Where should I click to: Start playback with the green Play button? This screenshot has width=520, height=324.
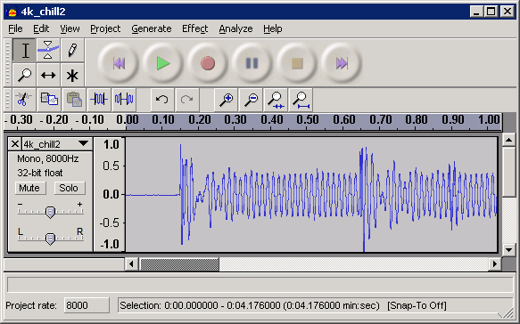[162, 63]
